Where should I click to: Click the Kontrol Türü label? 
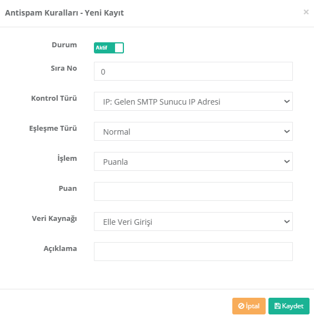(54, 98)
